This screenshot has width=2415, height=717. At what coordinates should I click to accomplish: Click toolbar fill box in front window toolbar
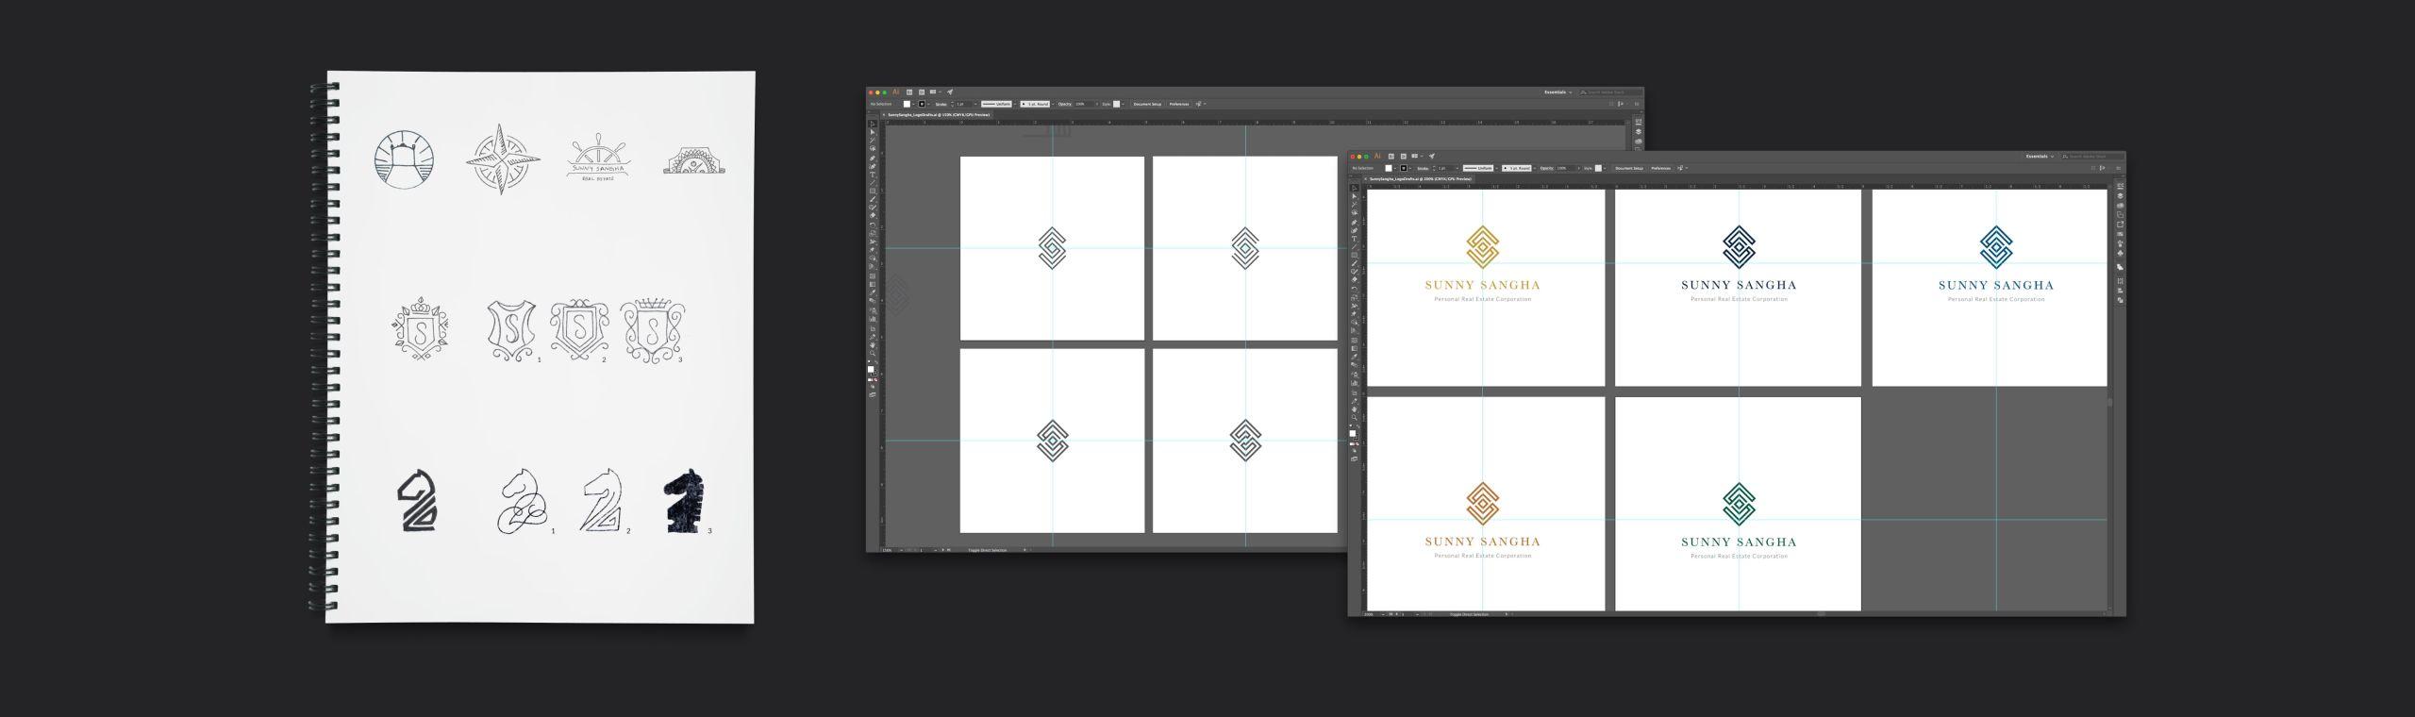1353,433
